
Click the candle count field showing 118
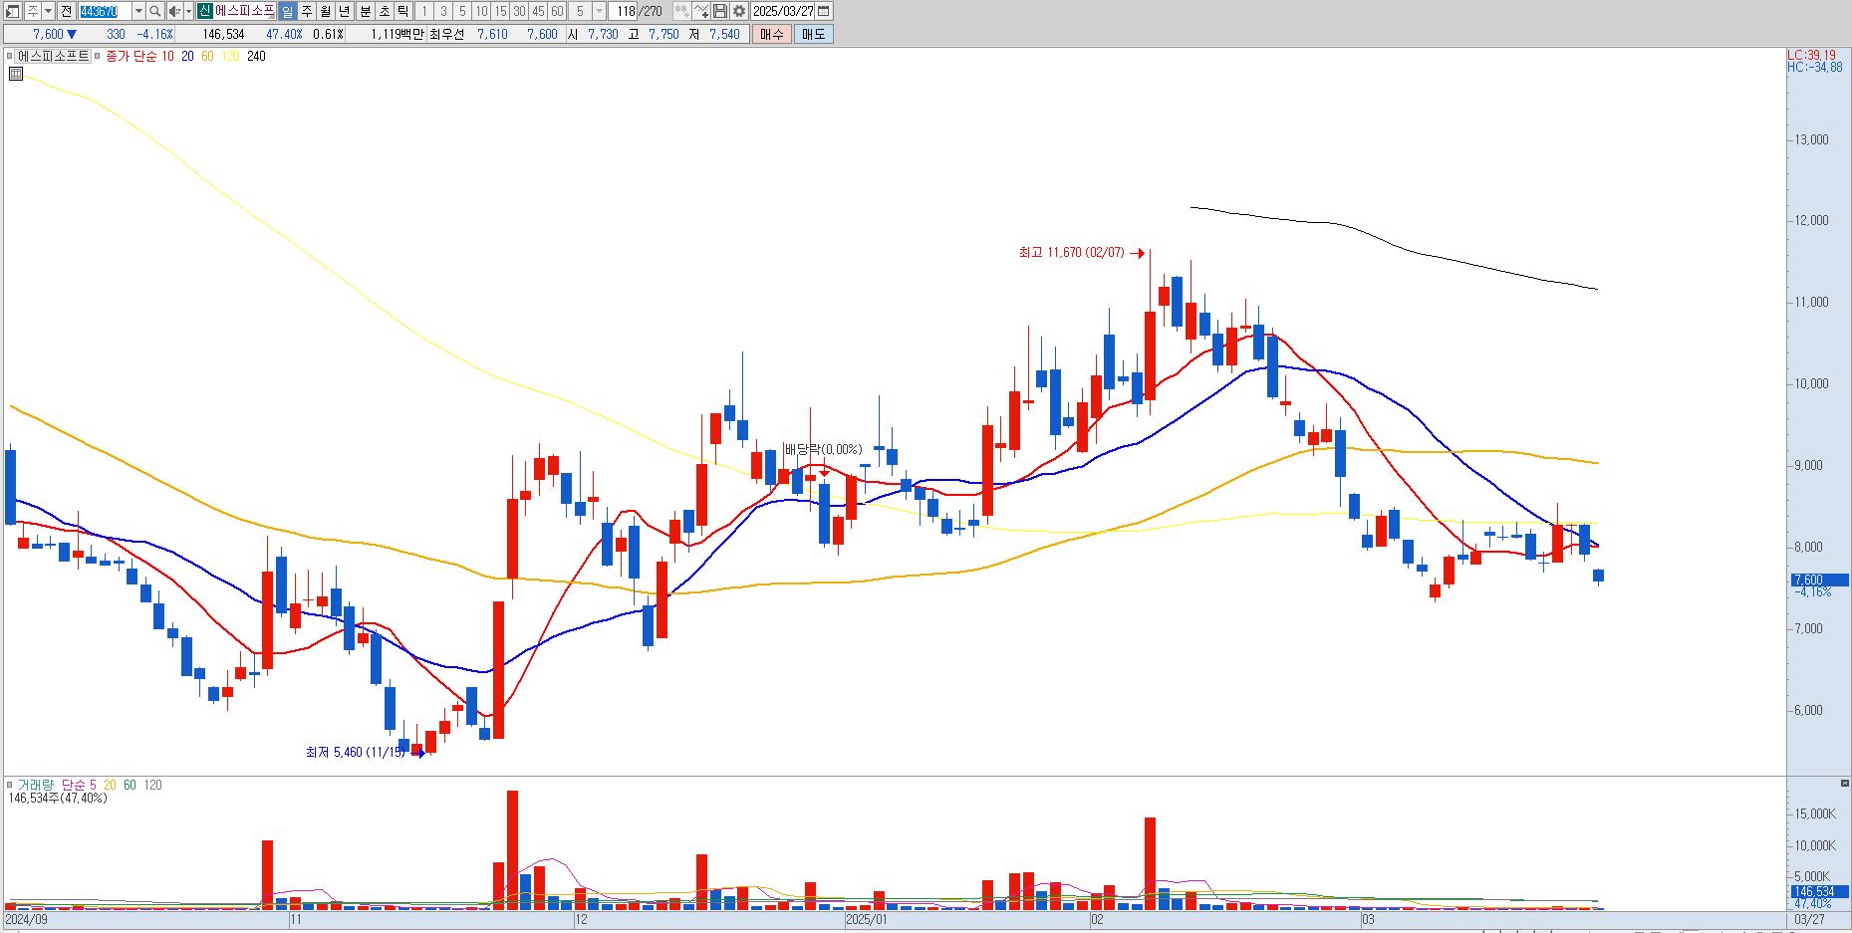pyautogui.click(x=623, y=11)
